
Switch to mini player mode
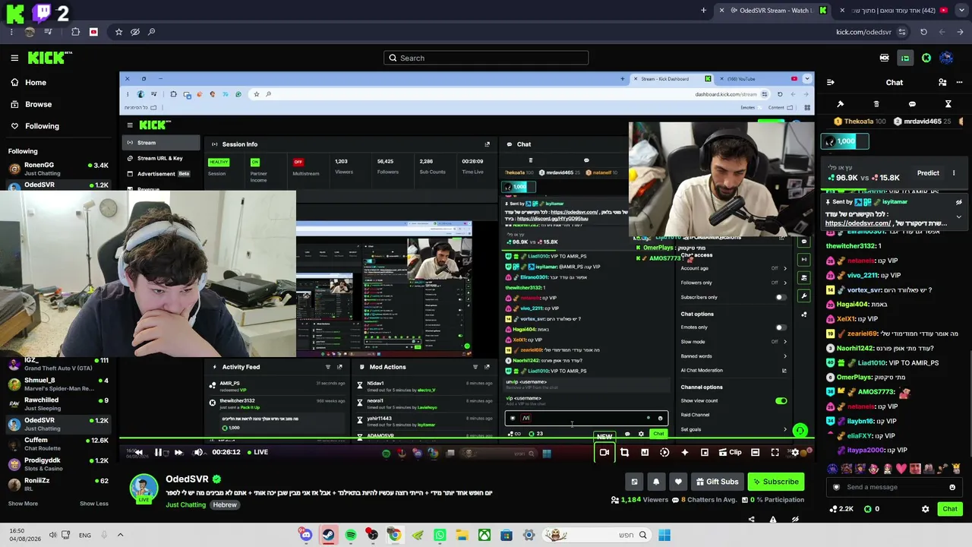pos(705,452)
